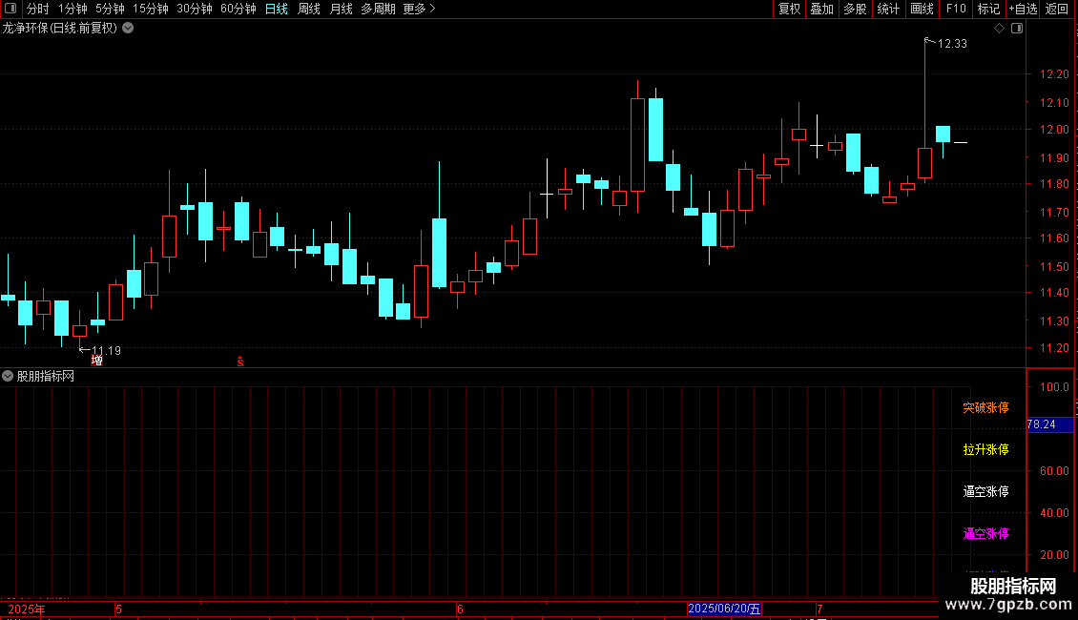Click the 100.0 indicator axis label
This screenshot has width=1078, height=620.
click(x=1054, y=387)
